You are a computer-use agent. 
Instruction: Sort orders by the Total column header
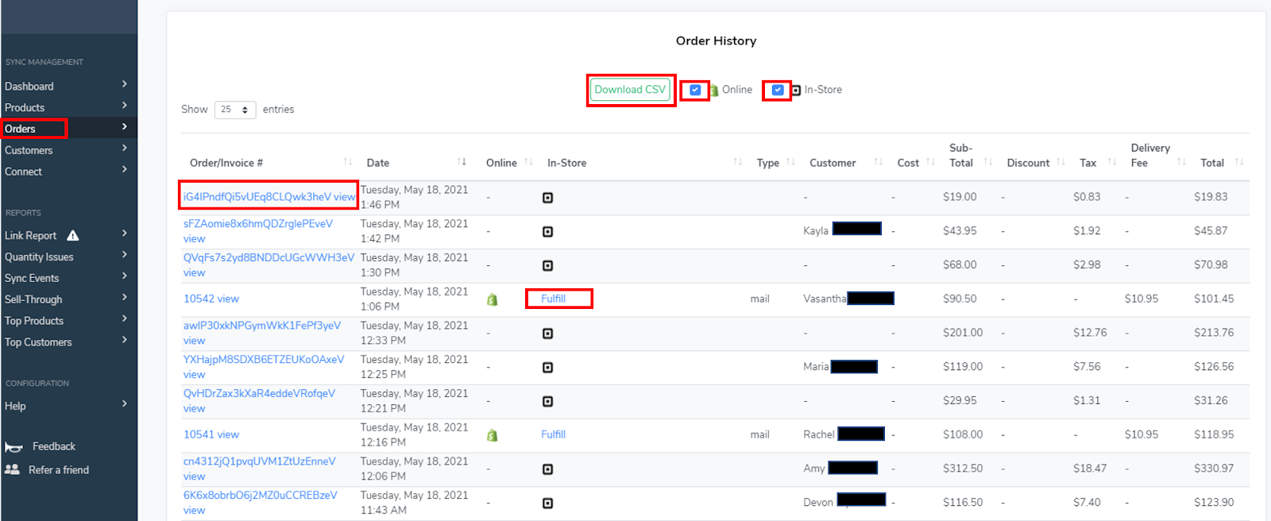tap(1211, 163)
